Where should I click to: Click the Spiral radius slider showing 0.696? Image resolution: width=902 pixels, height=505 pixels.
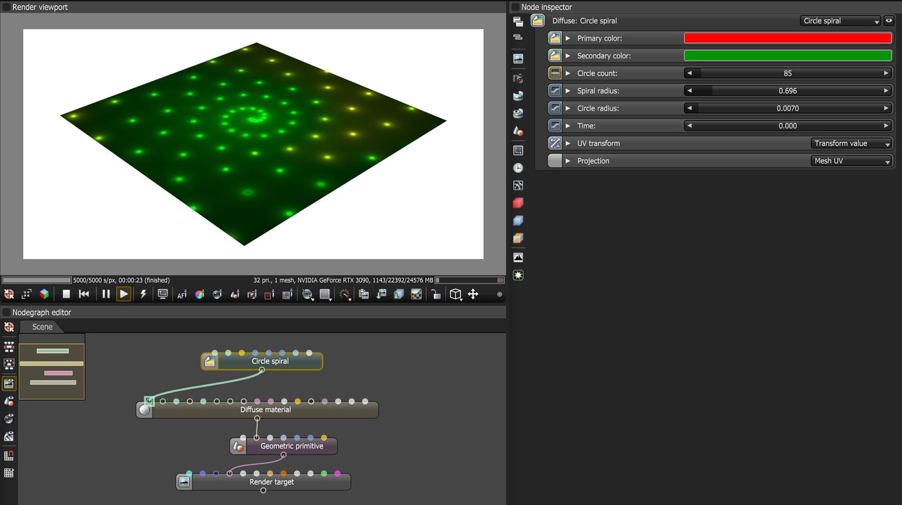point(787,91)
